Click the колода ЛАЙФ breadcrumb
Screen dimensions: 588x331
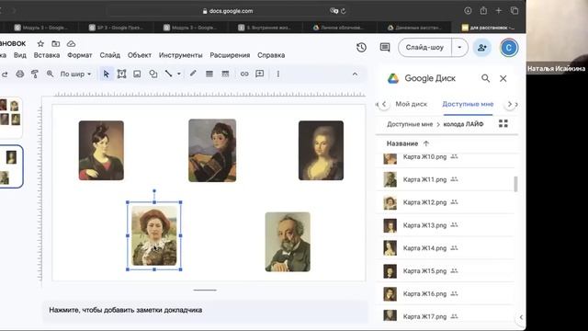point(463,124)
